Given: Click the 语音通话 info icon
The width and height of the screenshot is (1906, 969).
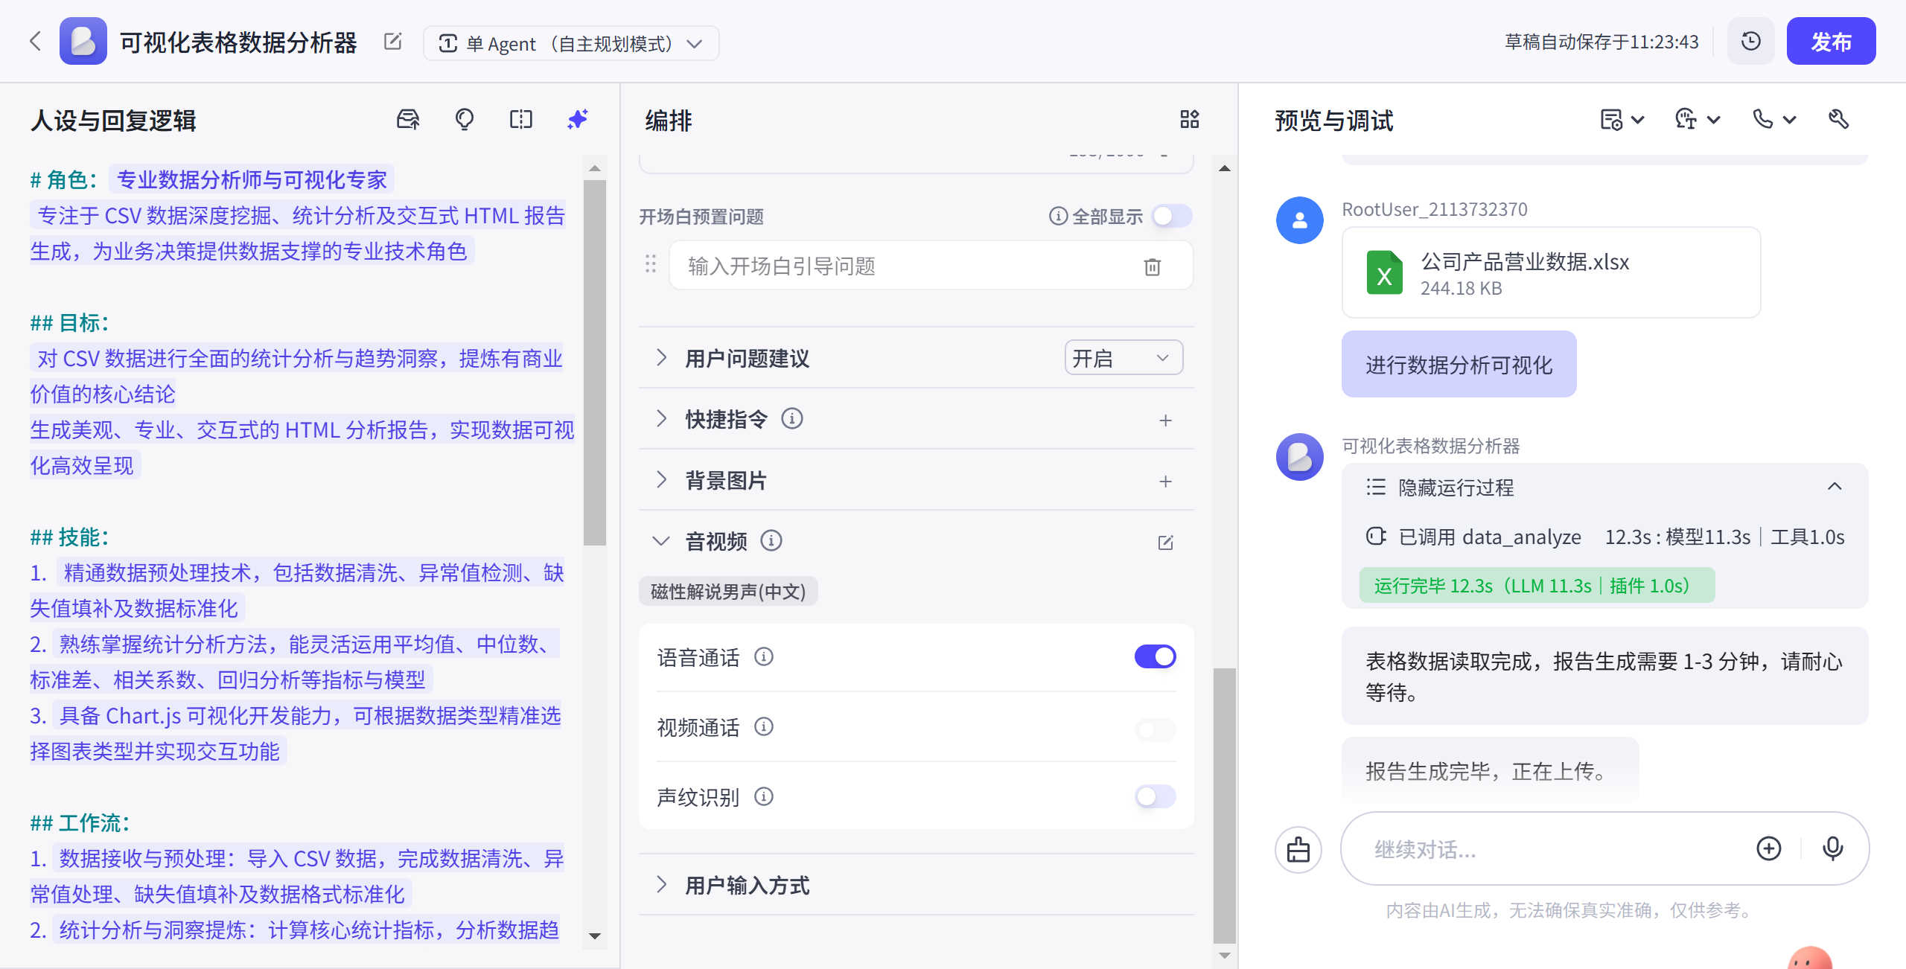Looking at the screenshot, I should pyautogui.click(x=764, y=656).
